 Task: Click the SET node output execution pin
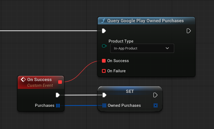click(x=155, y=95)
